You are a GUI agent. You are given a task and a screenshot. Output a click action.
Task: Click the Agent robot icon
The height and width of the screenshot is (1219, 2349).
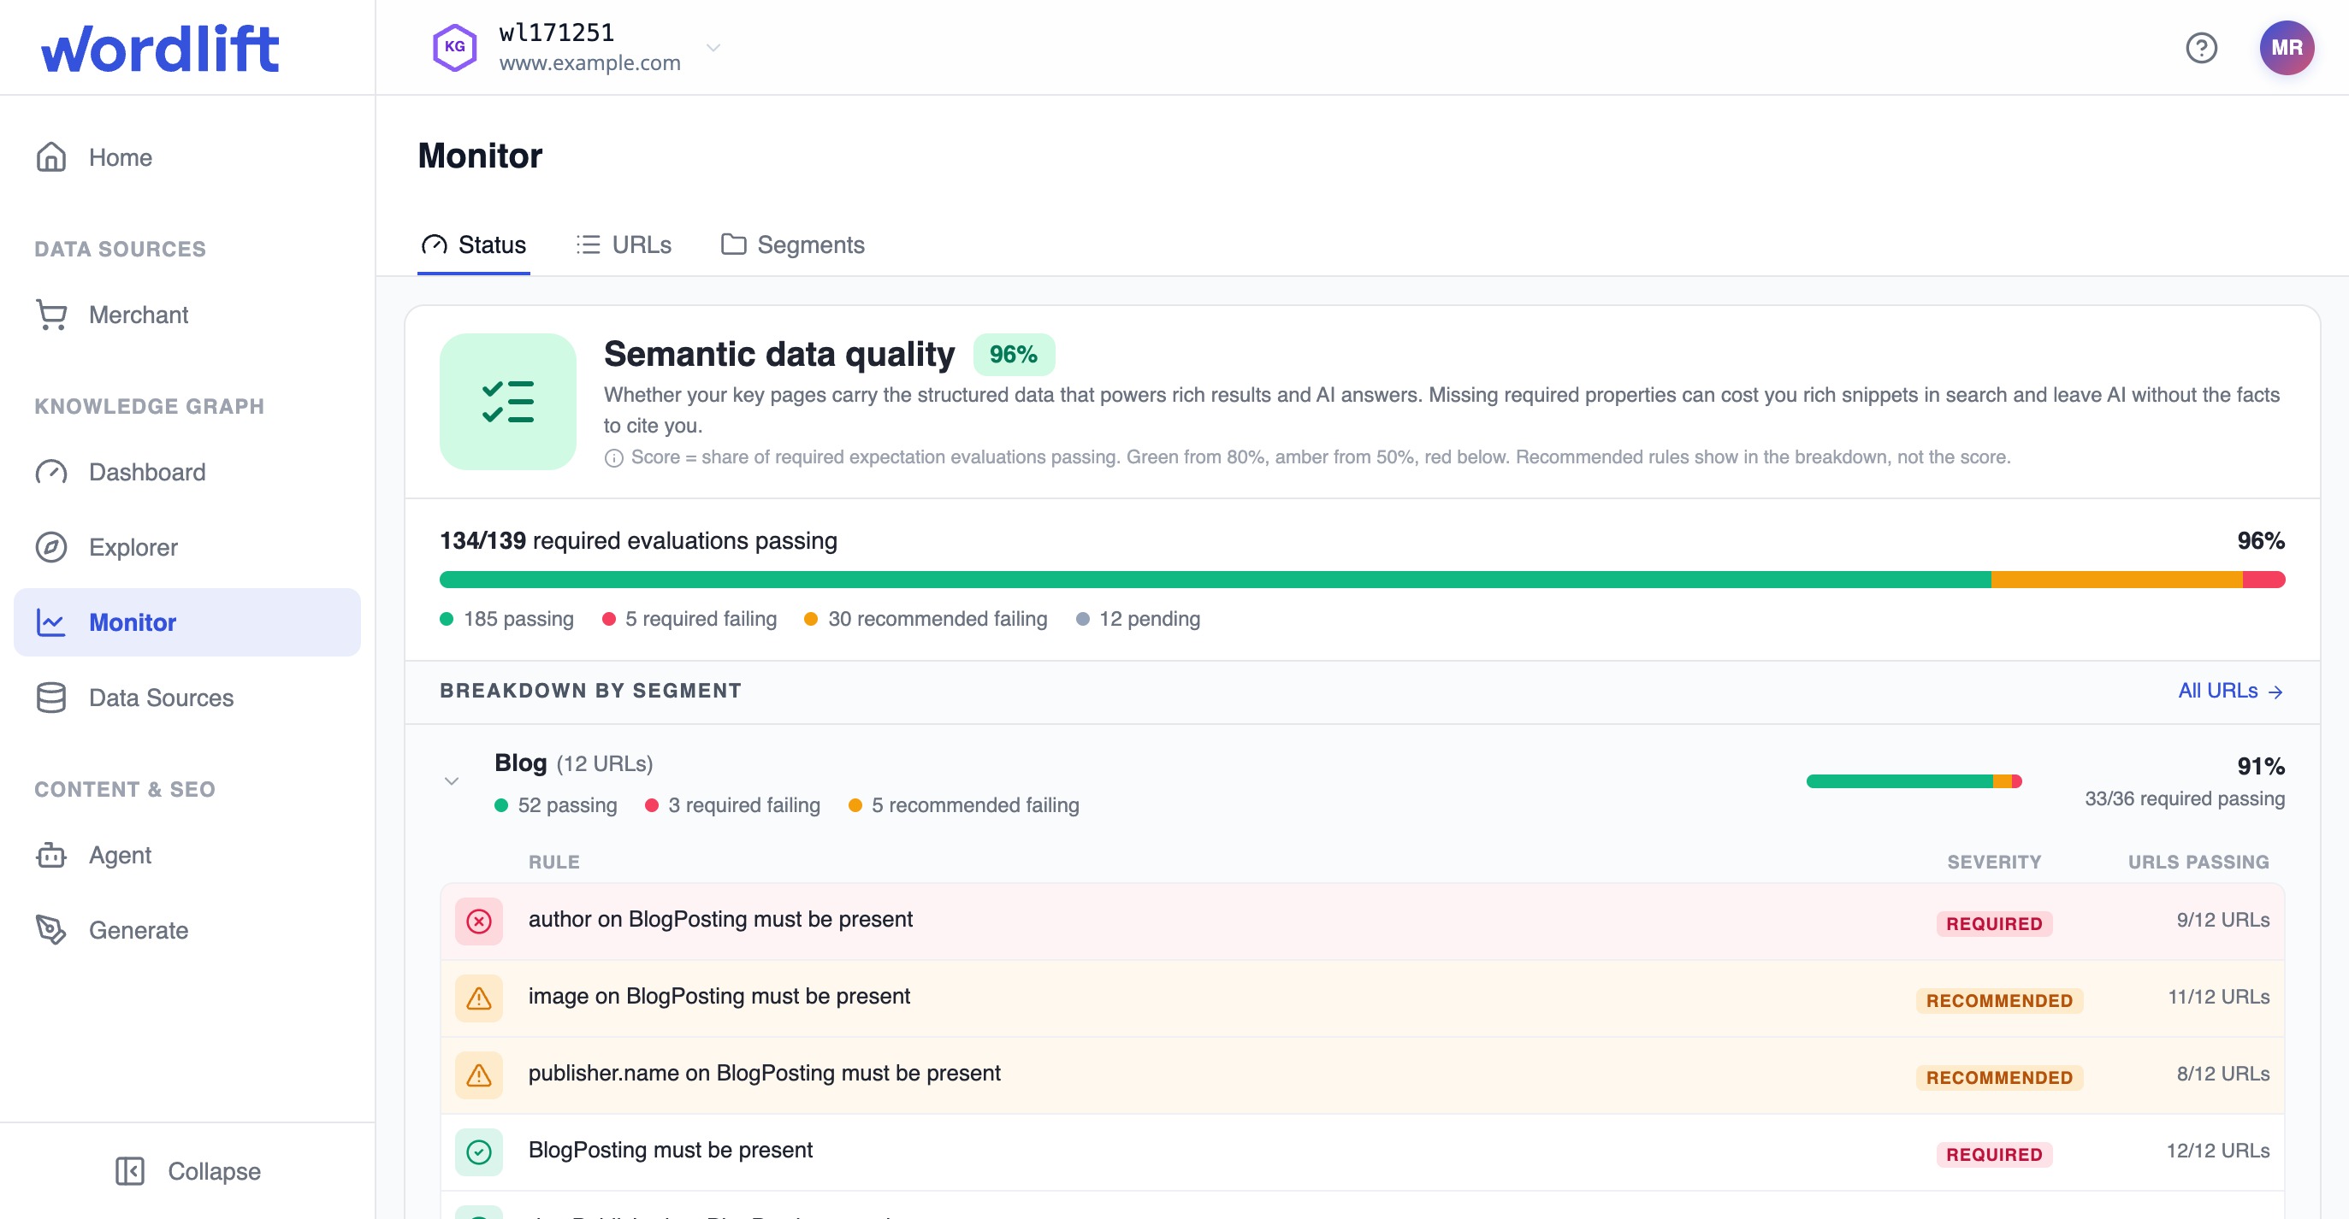pyautogui.click(x=51, y=855)
